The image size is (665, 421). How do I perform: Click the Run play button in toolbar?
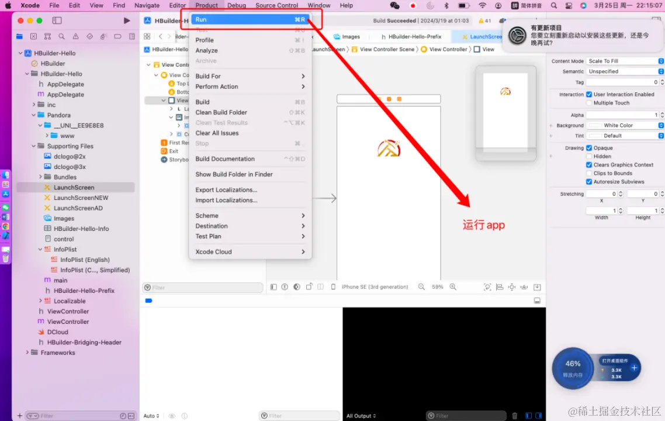(x=127, y=20)
